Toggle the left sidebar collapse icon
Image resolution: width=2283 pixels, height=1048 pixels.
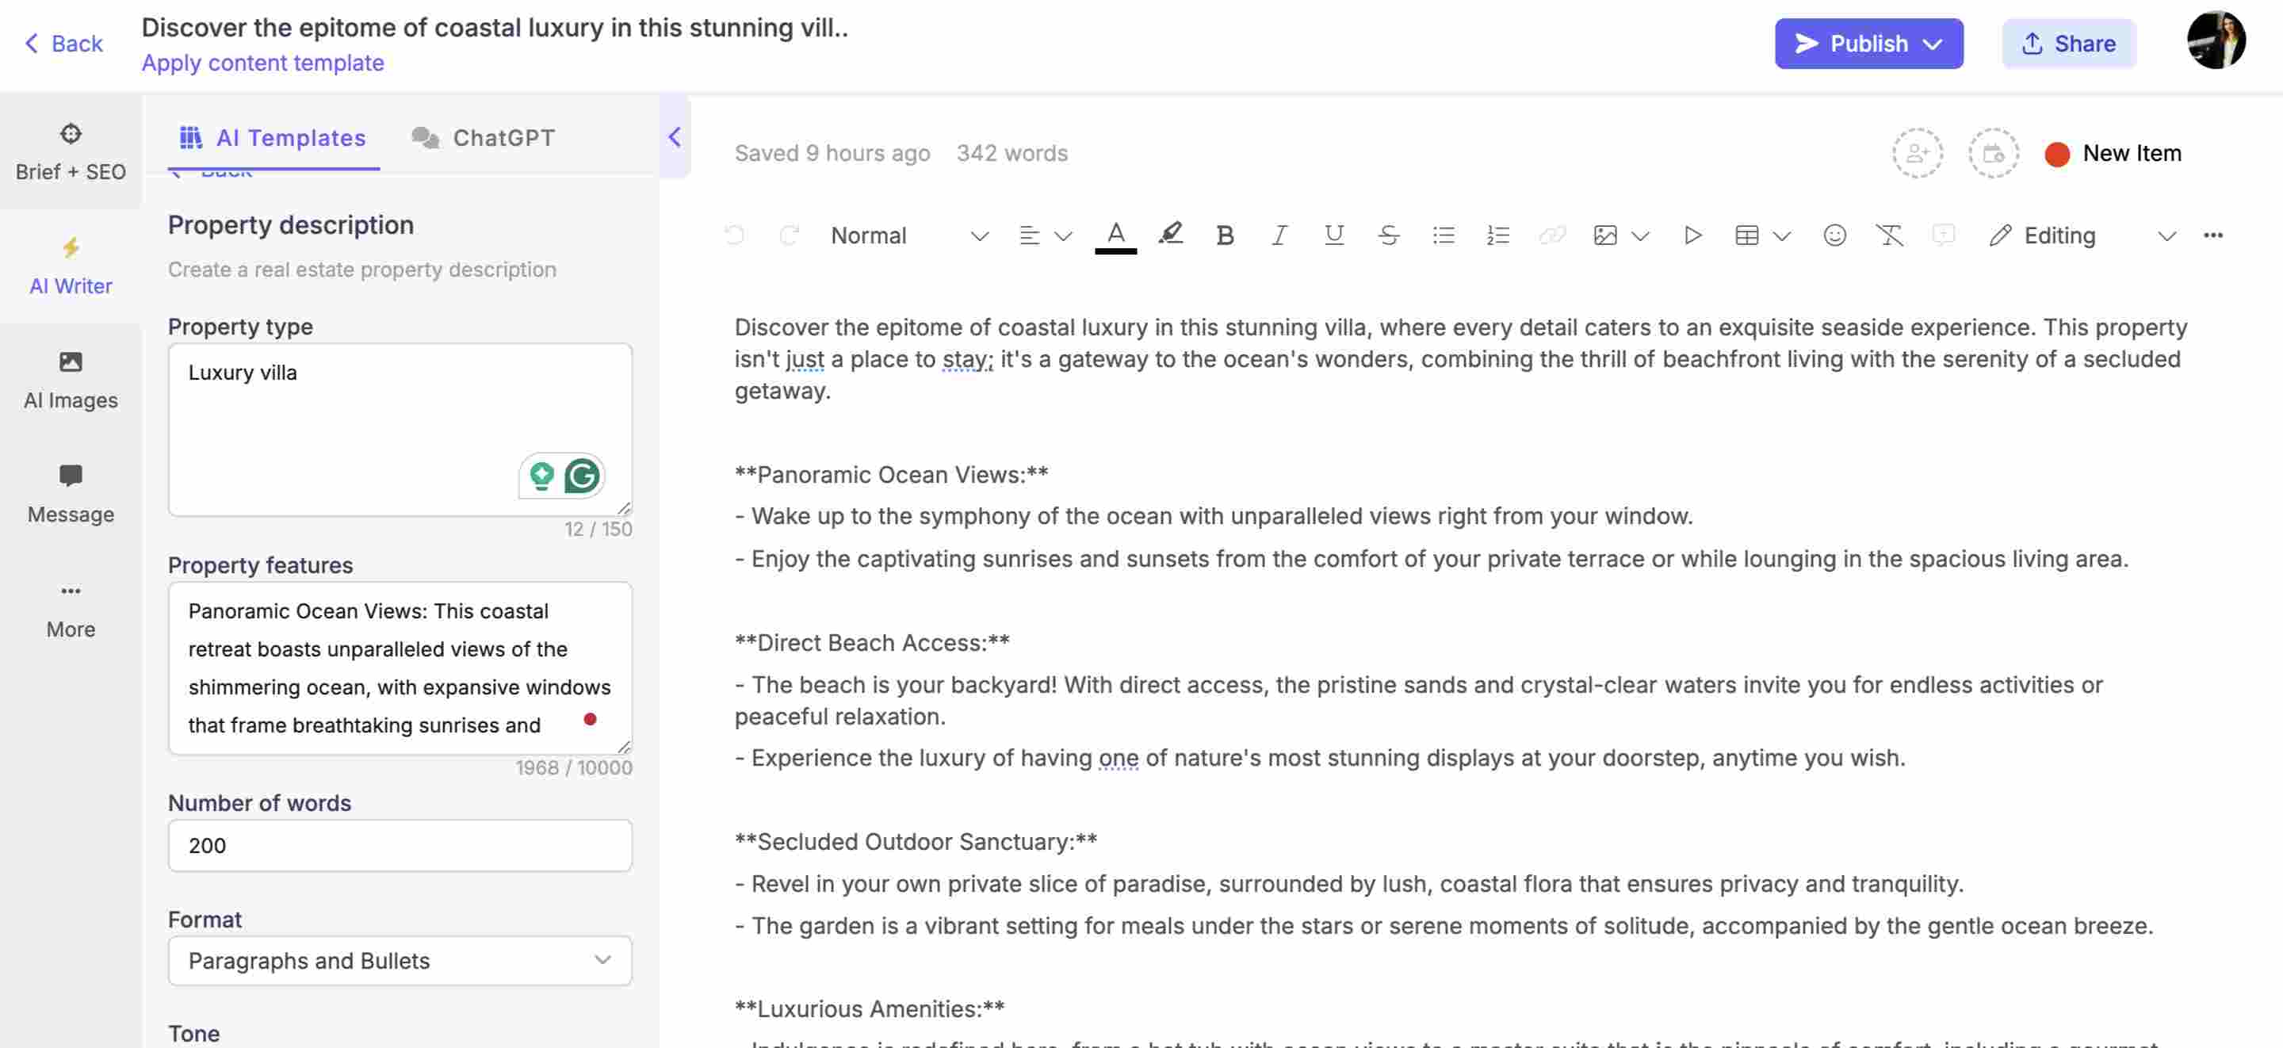[674, 137]
